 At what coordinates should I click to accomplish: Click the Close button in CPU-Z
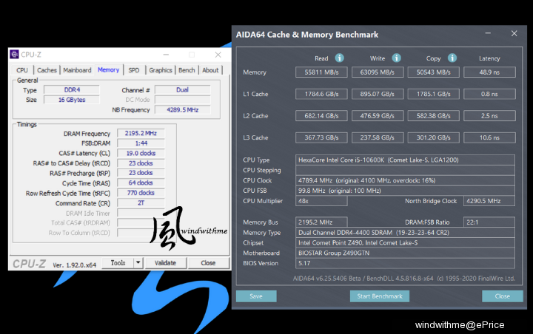[208, 263]
